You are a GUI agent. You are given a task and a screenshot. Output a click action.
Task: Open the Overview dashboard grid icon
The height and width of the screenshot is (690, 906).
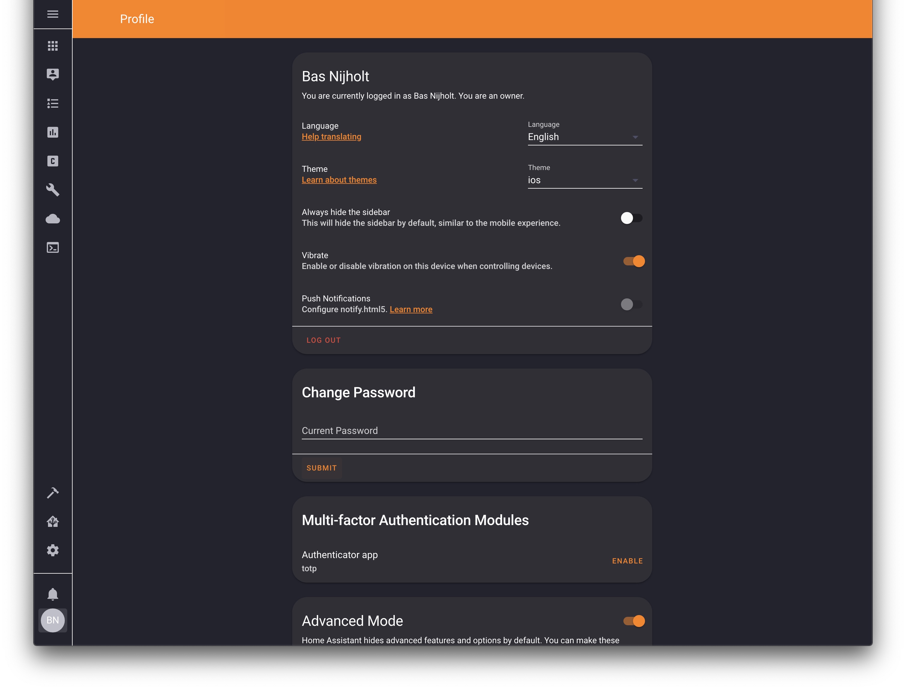(52, 46)
